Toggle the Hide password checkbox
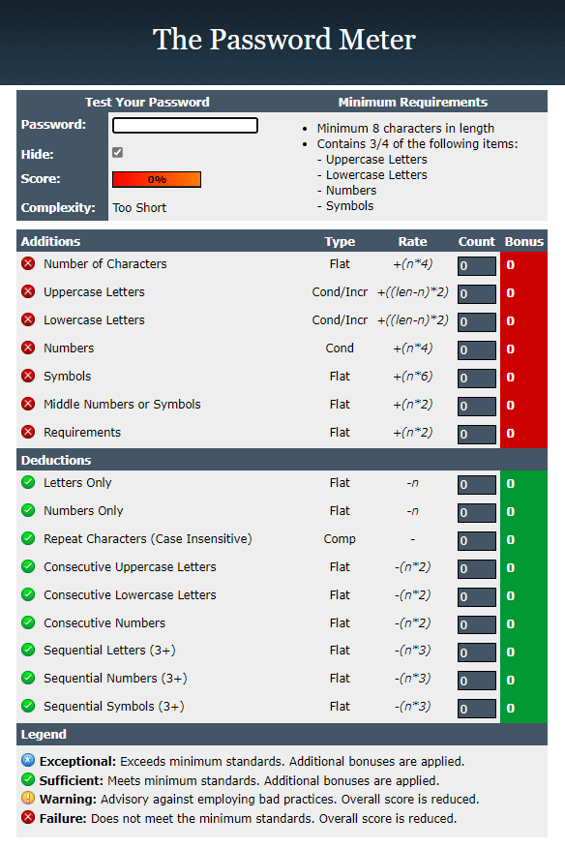 117,153
